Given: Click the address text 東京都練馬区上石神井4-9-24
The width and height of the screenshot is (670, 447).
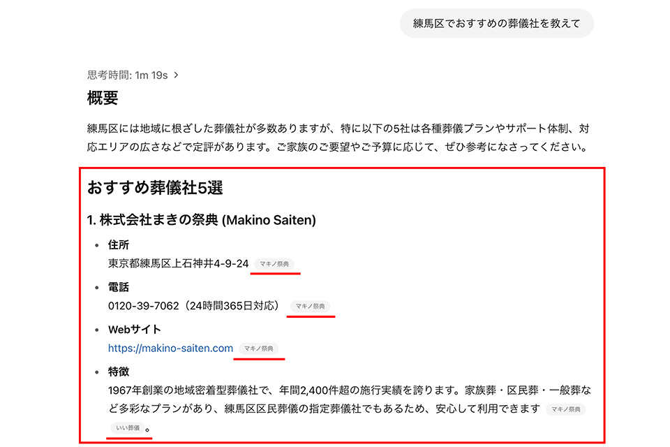Looking at the screenshot, I should coord(178,263).
